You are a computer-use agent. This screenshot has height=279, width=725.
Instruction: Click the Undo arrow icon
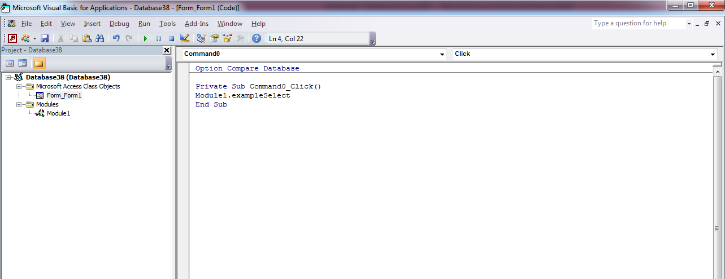(116, 38)
